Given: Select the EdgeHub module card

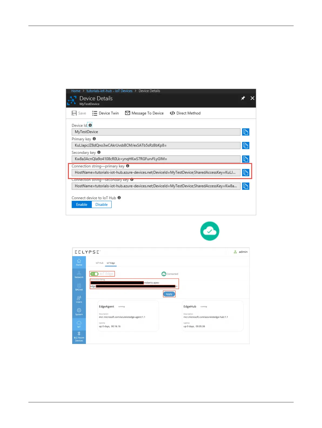Looking at the screenshot, I should [213, 316].
